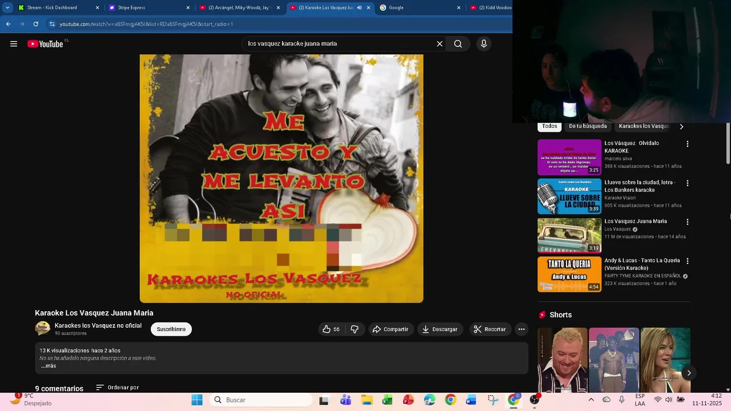Image resolution: width=731 pixels, height=411 pixels.
Task: Open Microsoft Edge from taskbar
Action: coord(429,400)
